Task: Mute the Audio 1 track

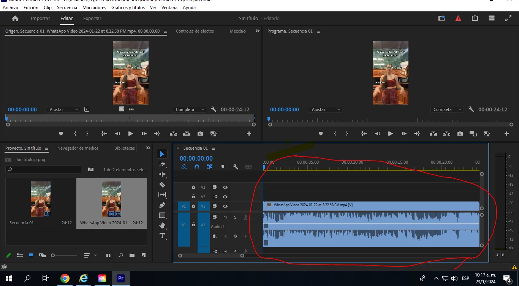Action: (225, 217)
